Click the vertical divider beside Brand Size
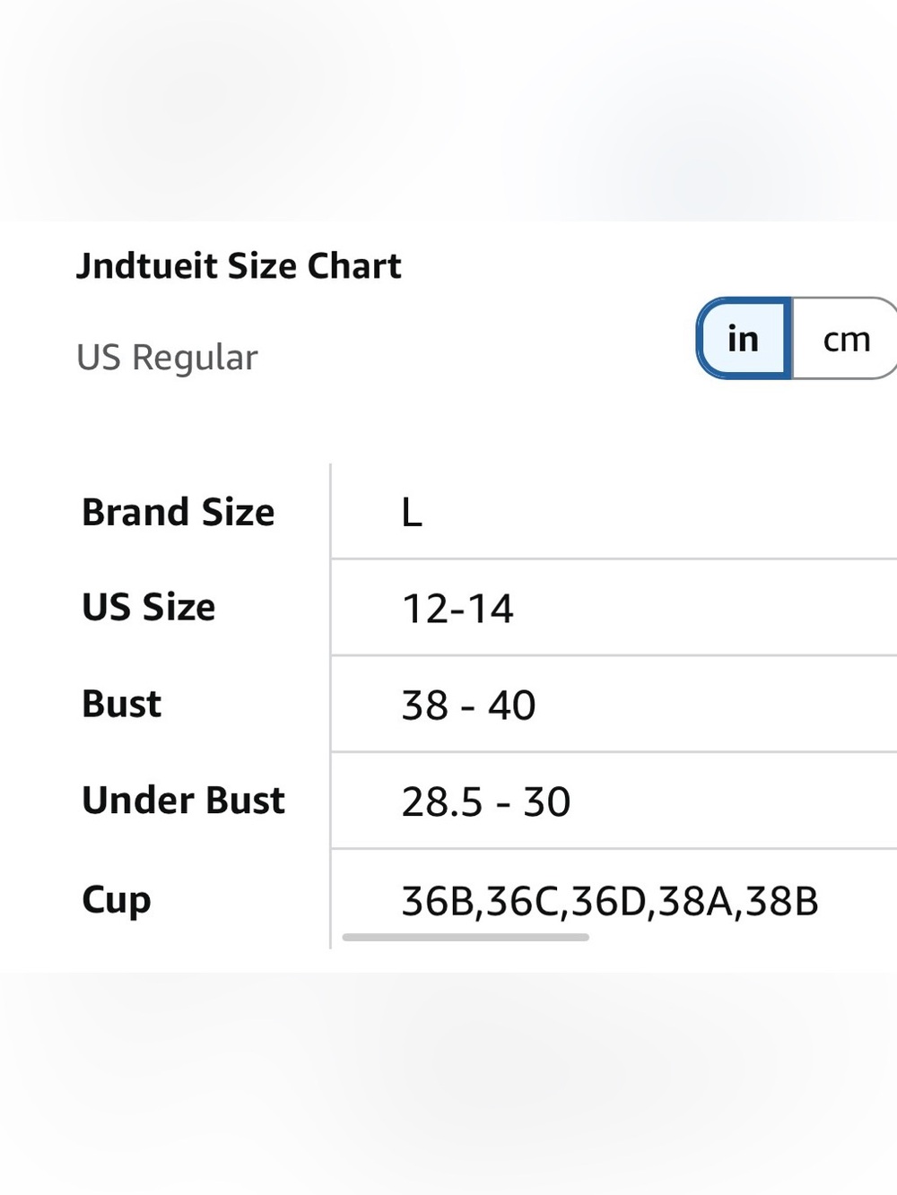The image size is (897, 1195). point(330,512)
